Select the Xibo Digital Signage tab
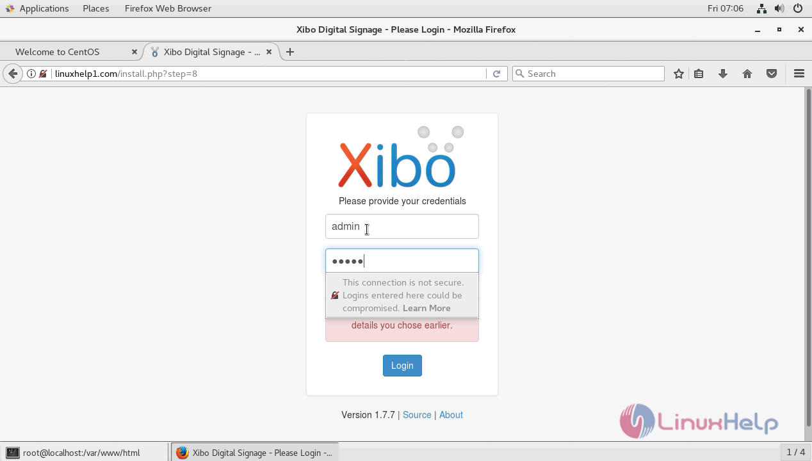 (x=213, y=52)
